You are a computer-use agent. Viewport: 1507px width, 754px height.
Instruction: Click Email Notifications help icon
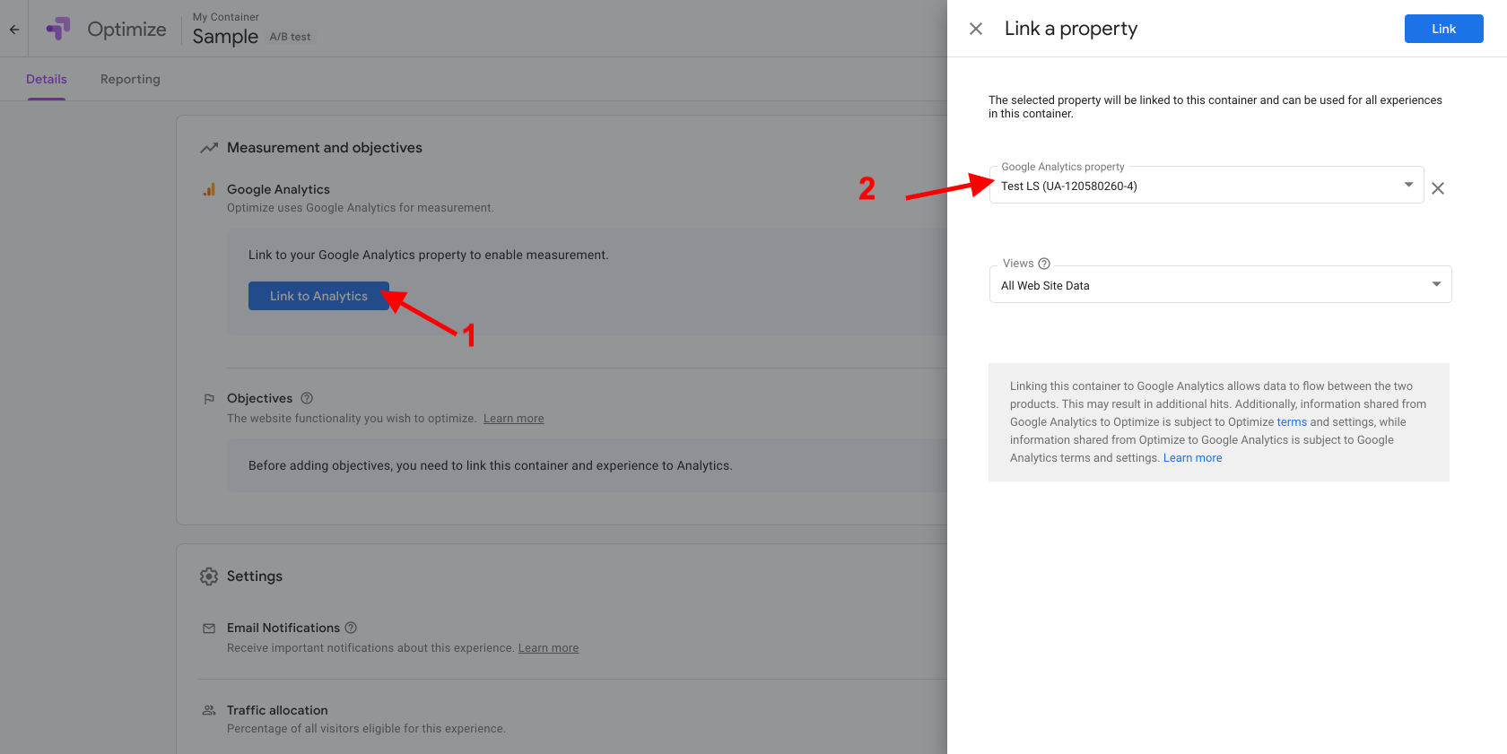click(351, 628)
